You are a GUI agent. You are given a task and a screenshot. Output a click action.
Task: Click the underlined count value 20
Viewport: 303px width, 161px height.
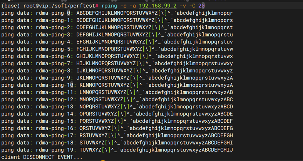coord(201,6)
